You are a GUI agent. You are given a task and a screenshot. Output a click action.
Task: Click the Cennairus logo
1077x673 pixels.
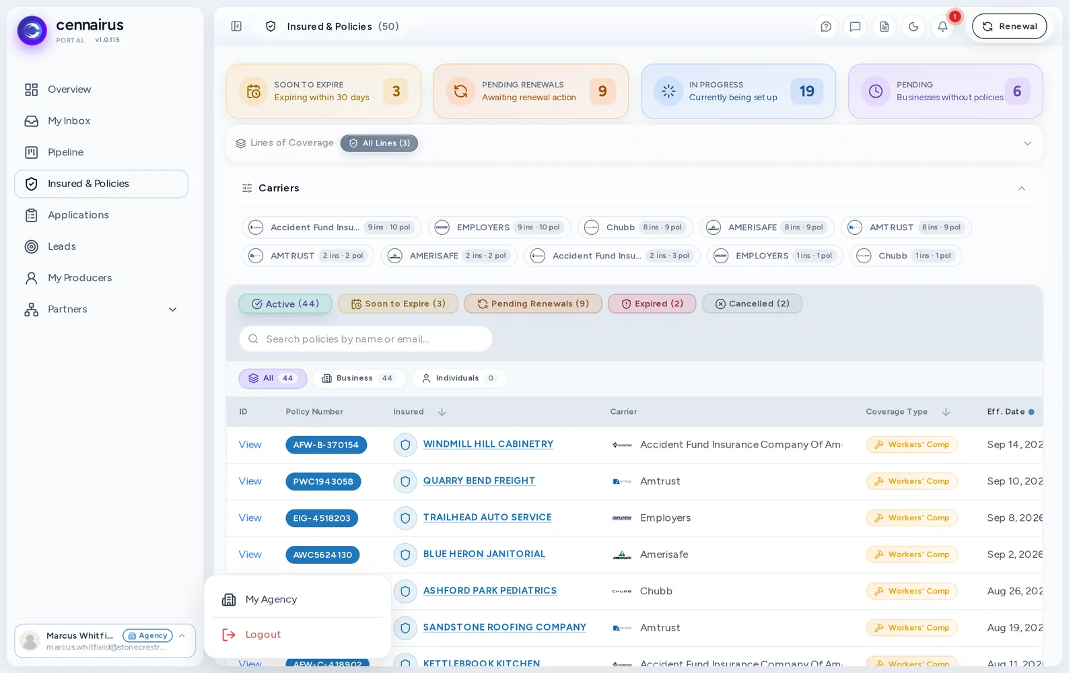[x=32, y=30]
